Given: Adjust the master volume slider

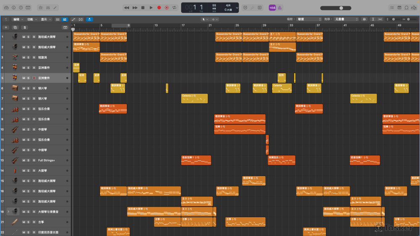Looking at the screenshot, I should (x=336, y=8).
